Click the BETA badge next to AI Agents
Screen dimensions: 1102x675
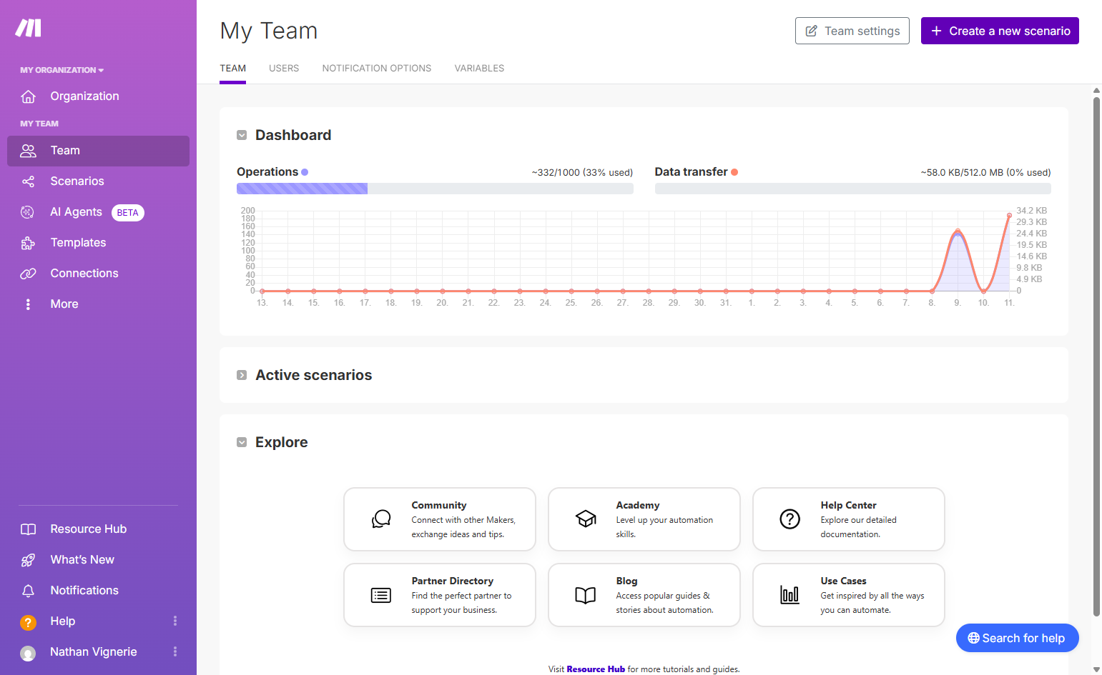click(x=128, y=213)
